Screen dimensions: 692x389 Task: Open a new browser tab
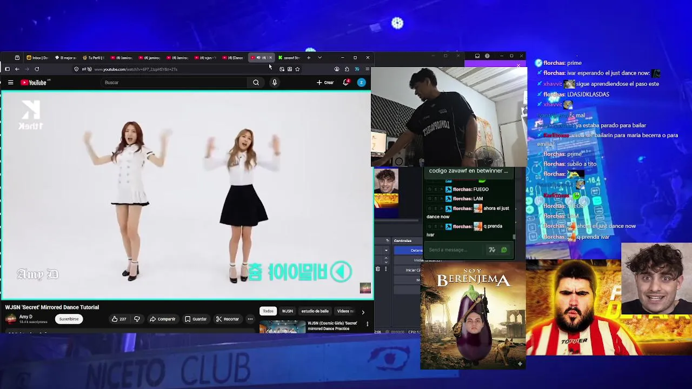[309, 58]
